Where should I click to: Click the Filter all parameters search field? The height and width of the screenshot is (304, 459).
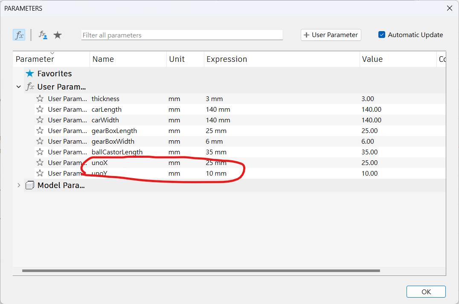click(x=182, y=35)
